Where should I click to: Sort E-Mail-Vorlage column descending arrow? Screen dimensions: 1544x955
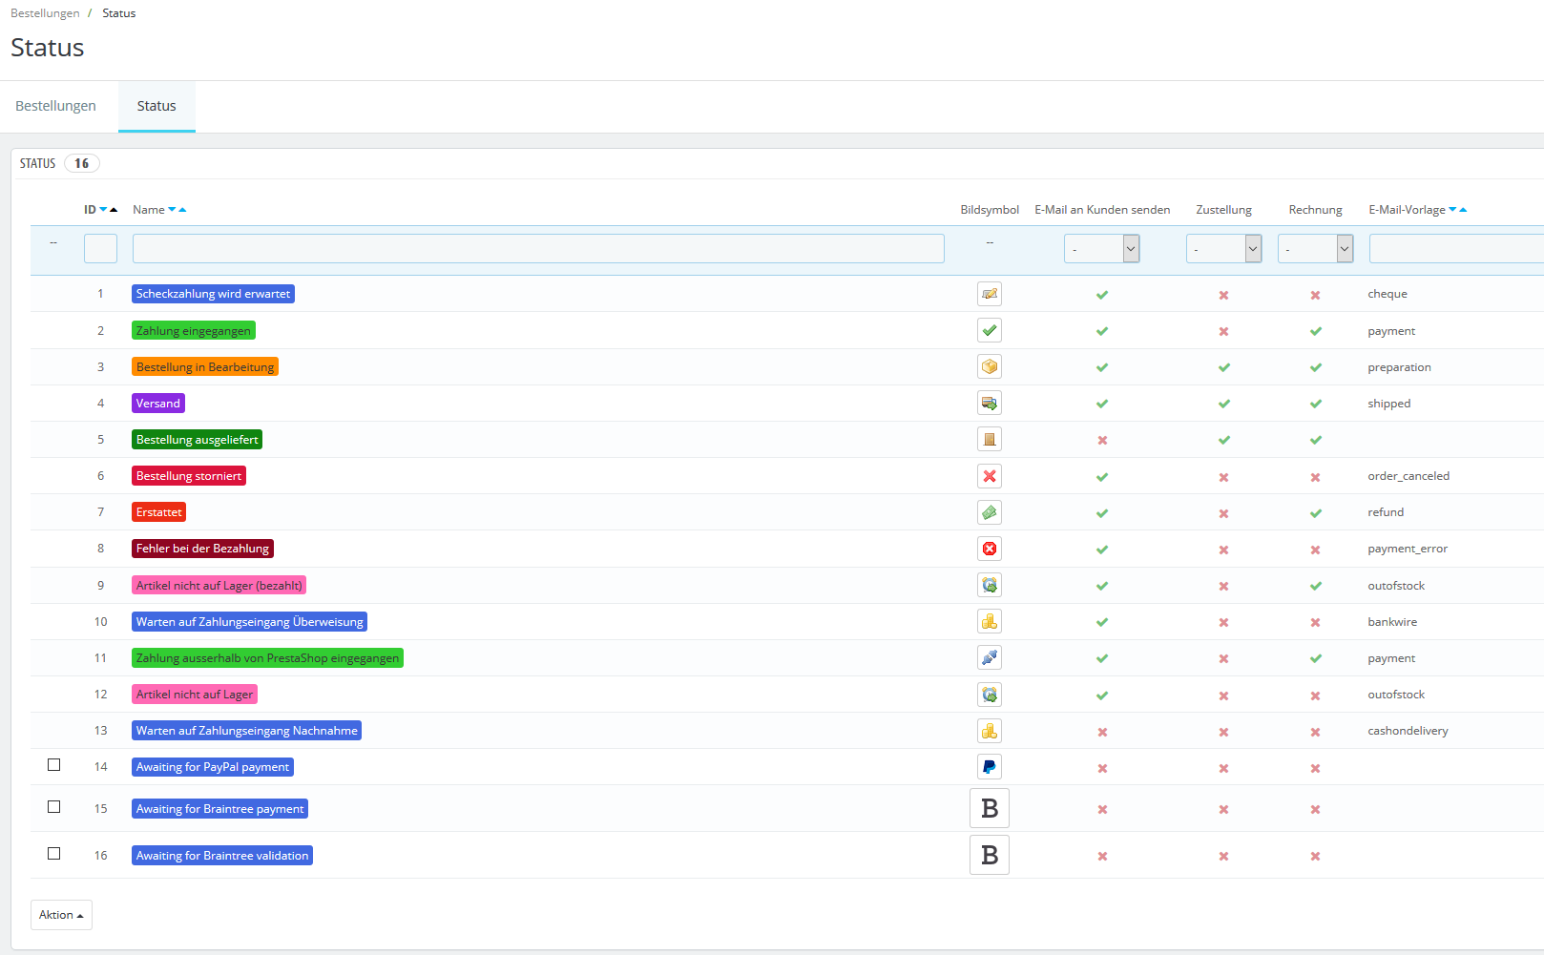[x=1452, y=210]
